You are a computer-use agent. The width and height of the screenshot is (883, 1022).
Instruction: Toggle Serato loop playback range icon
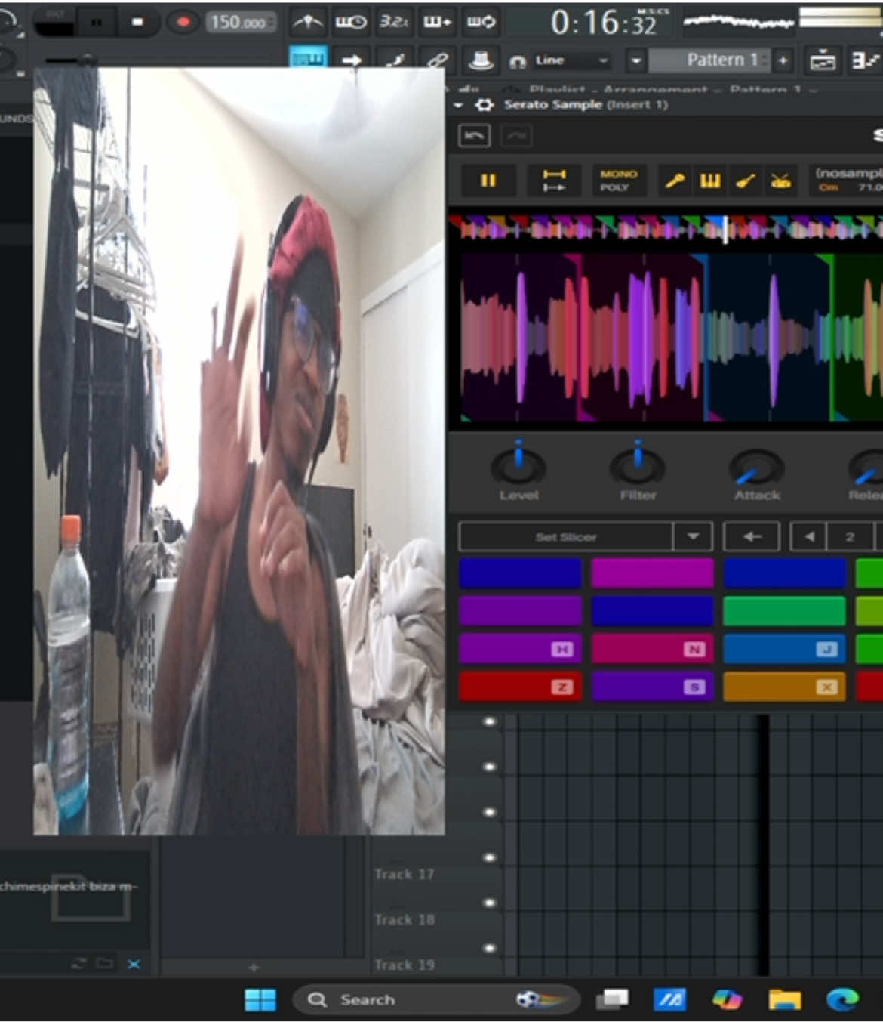click(554, 181)
